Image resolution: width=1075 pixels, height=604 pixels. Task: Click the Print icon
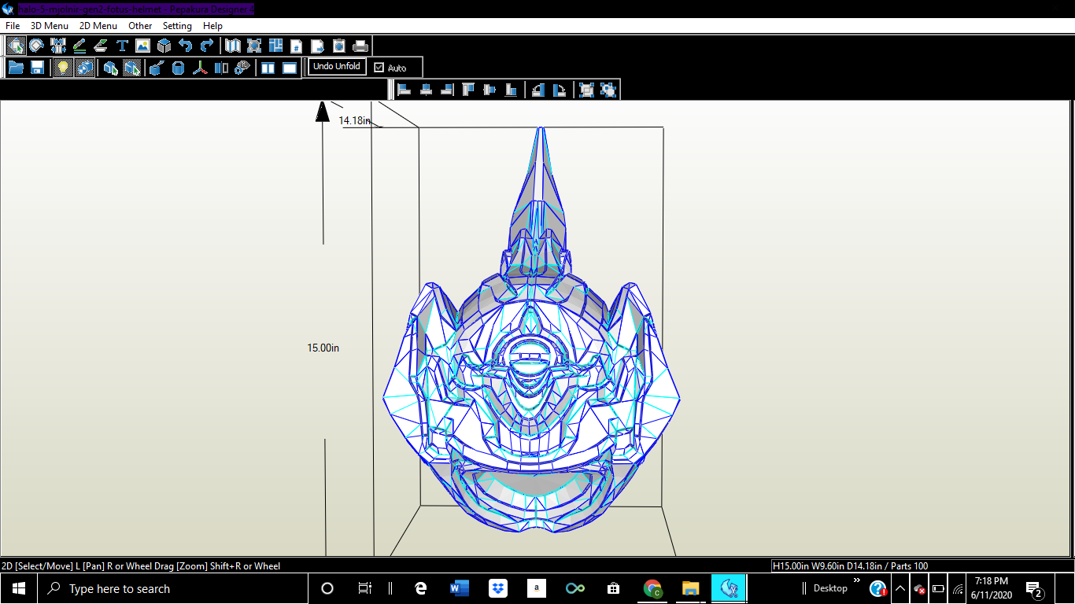[360, 46]
